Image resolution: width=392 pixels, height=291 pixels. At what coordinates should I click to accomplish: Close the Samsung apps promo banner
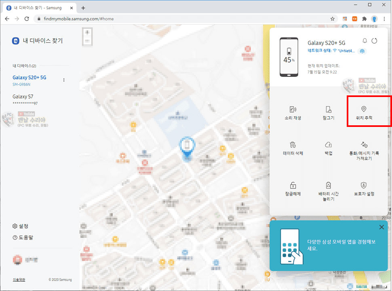click(381, 227)
